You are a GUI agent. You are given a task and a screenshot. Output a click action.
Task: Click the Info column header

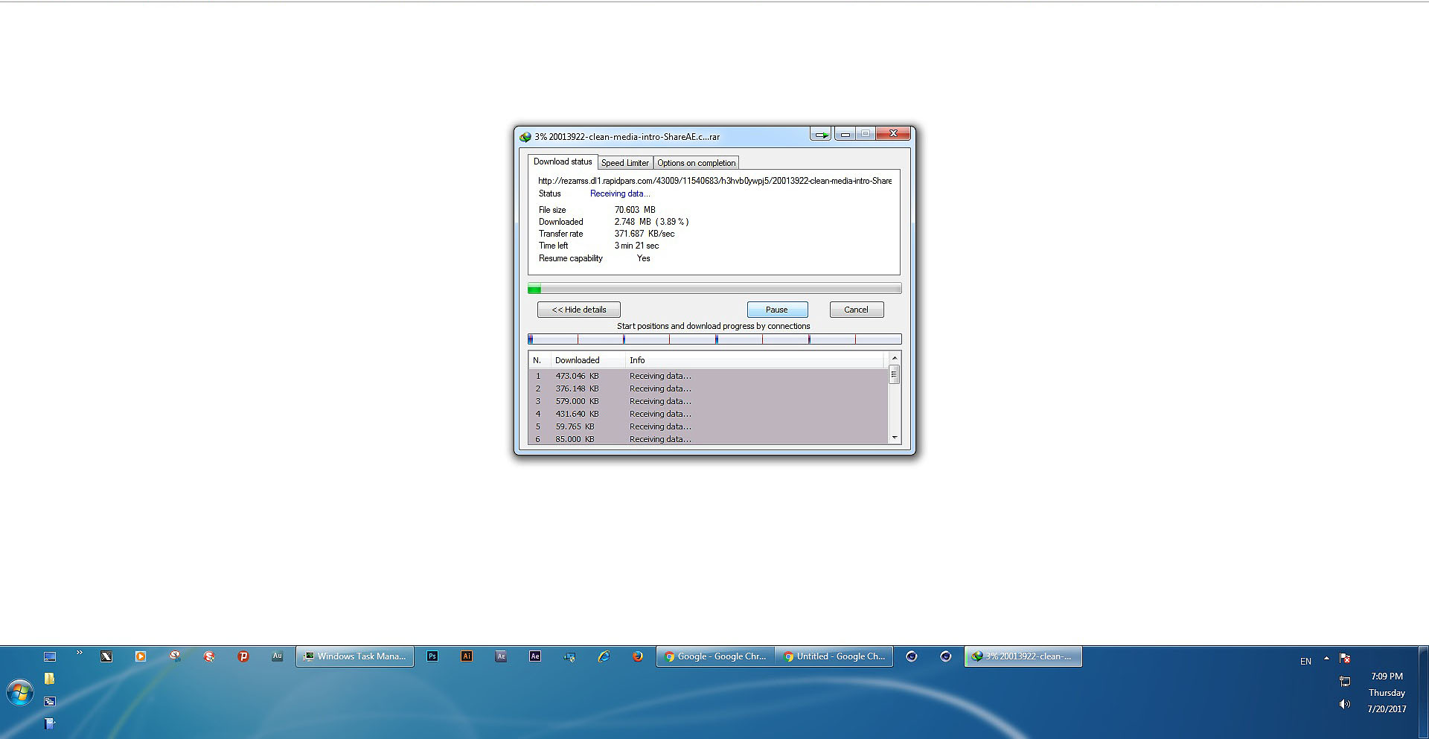755,360
